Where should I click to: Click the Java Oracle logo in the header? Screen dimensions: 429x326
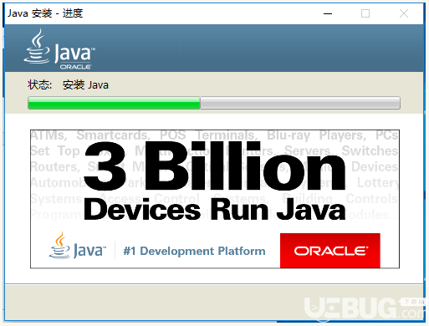[59, 49]
